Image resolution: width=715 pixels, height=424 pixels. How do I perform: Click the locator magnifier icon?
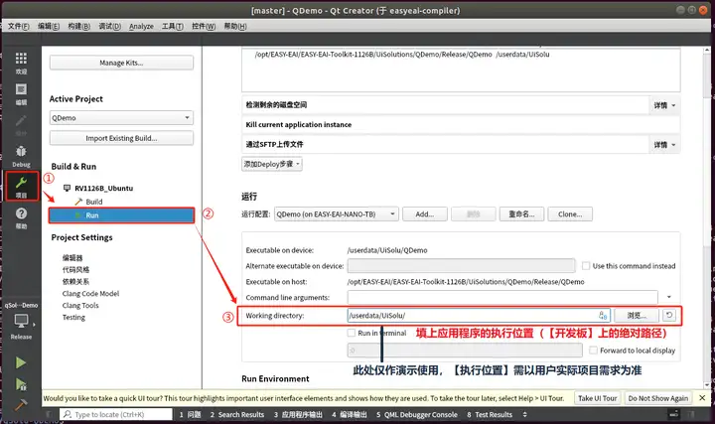(x=68, y=414)
